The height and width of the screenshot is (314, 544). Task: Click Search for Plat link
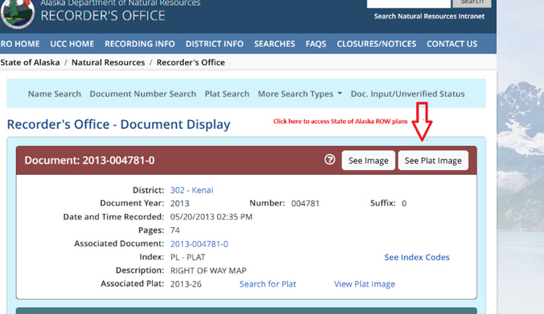[267, 284]
